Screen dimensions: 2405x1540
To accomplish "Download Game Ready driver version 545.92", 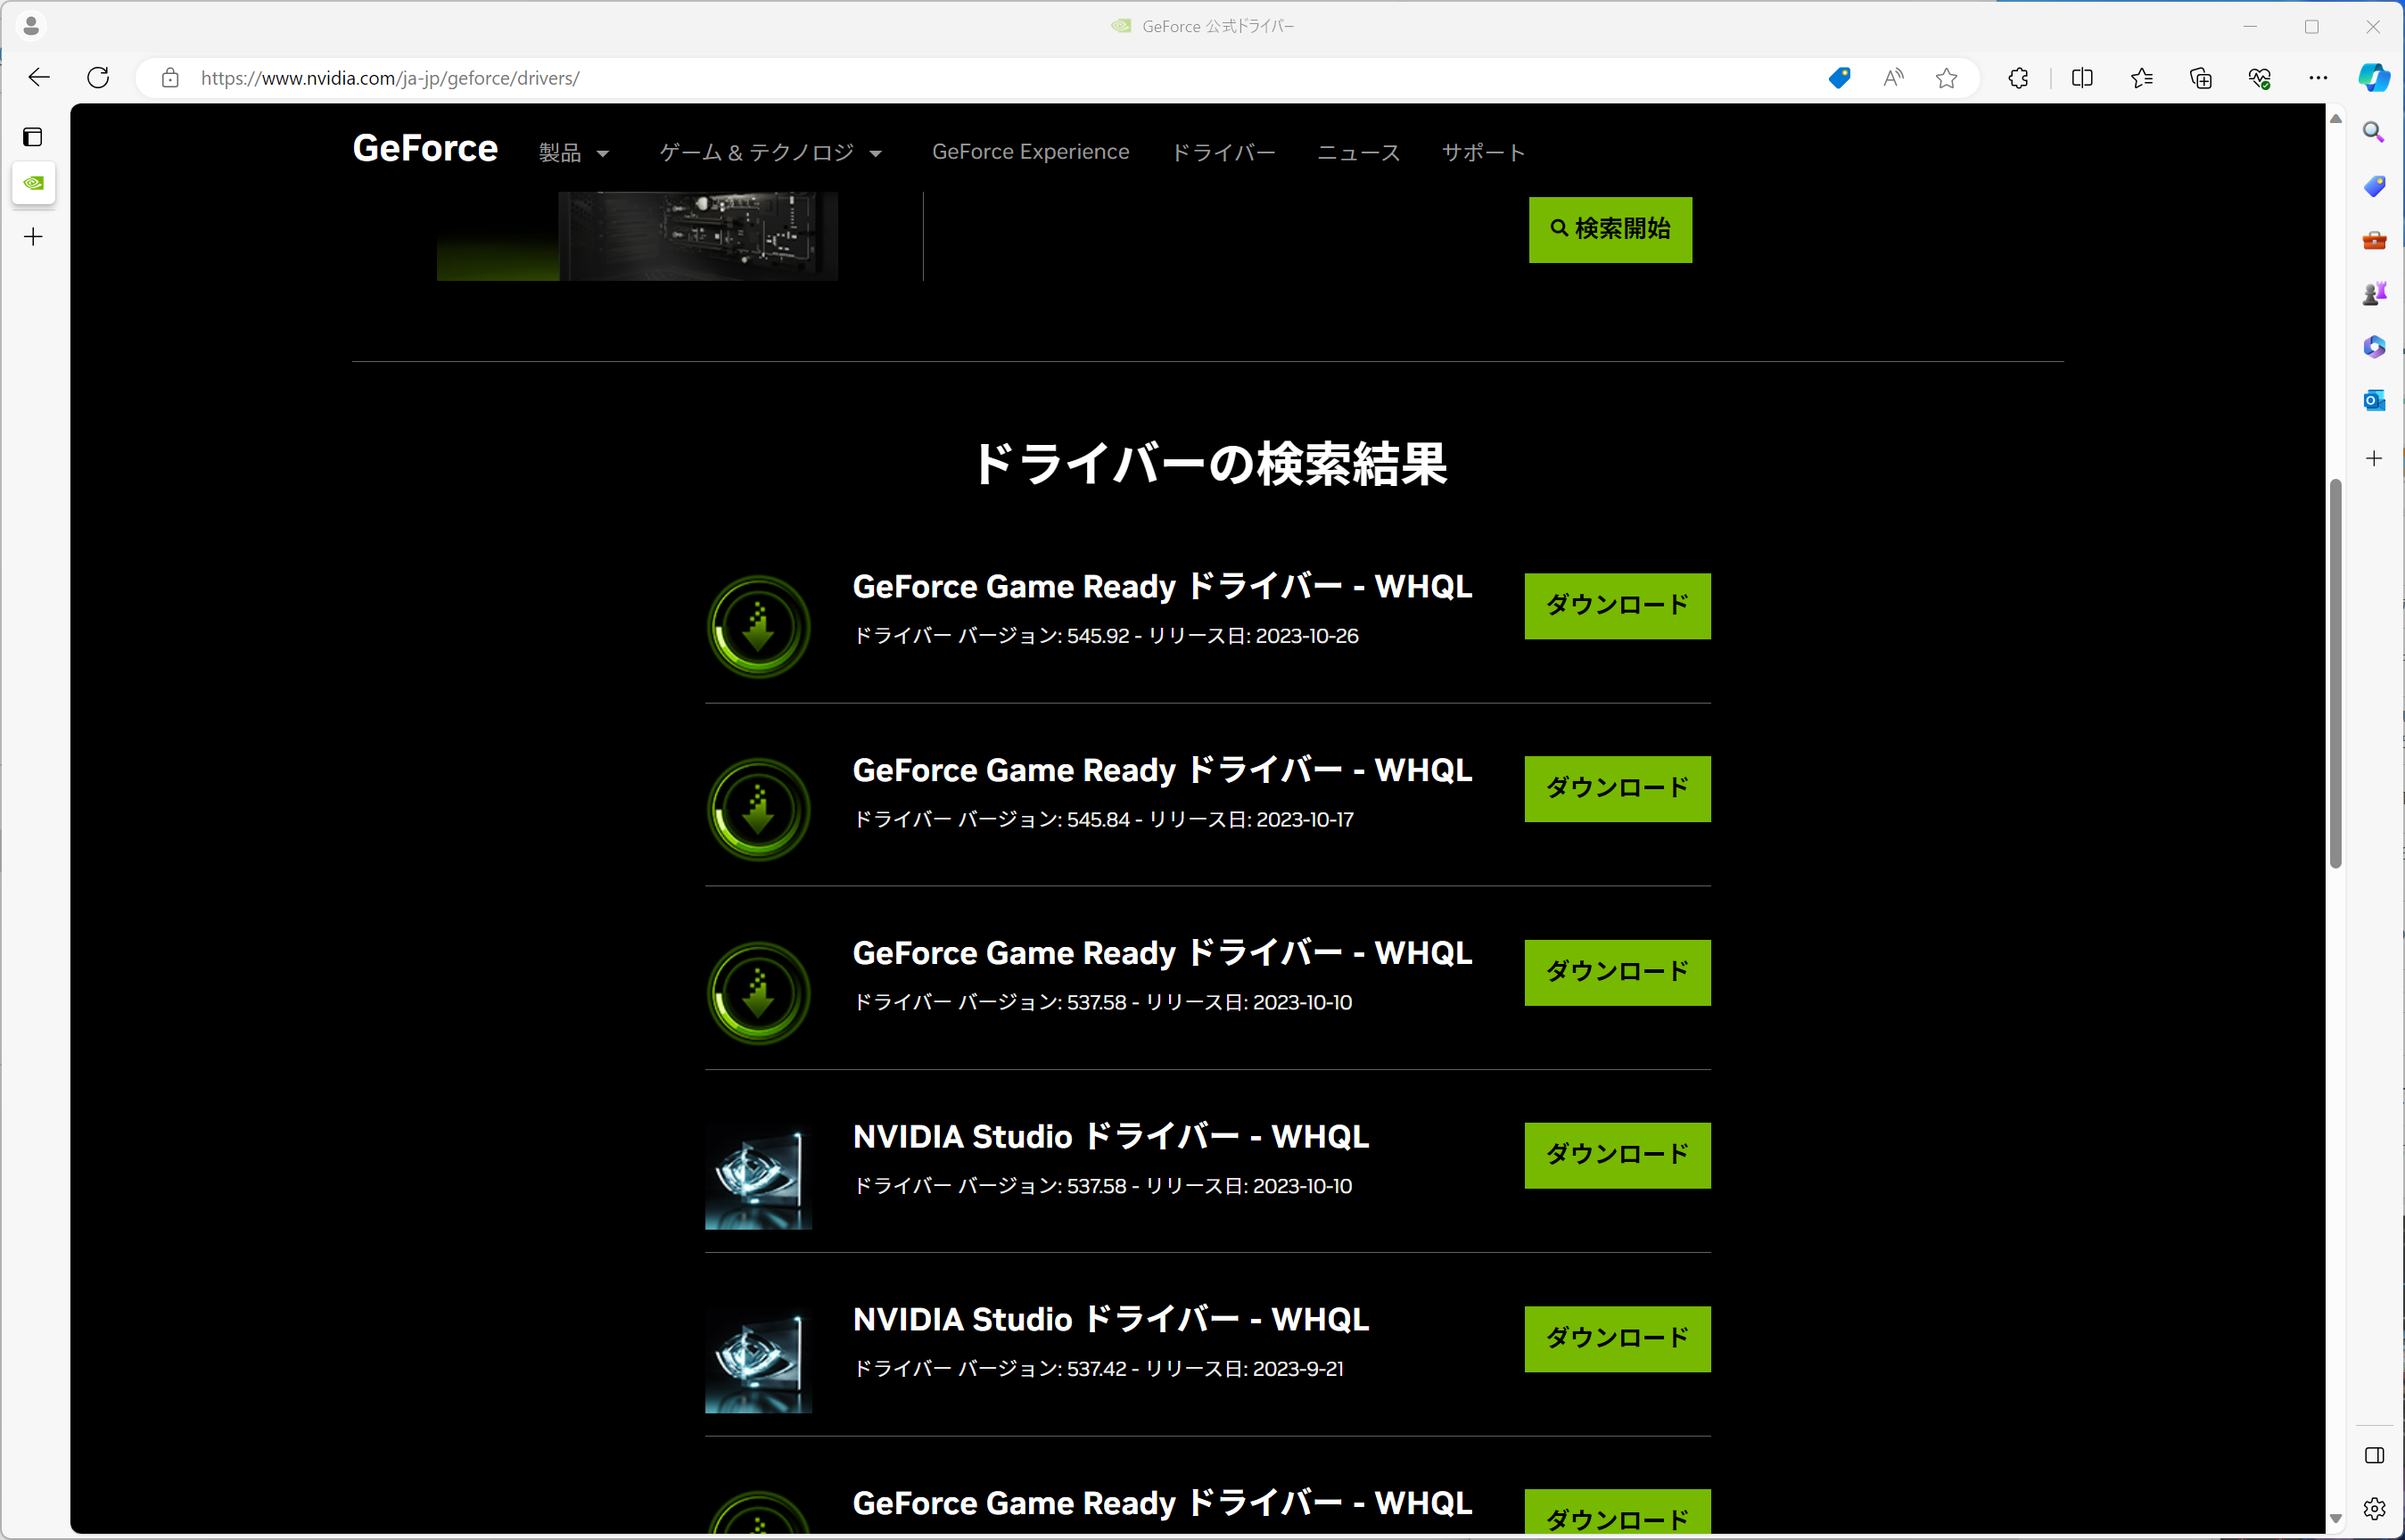I will coord(1617,605).
